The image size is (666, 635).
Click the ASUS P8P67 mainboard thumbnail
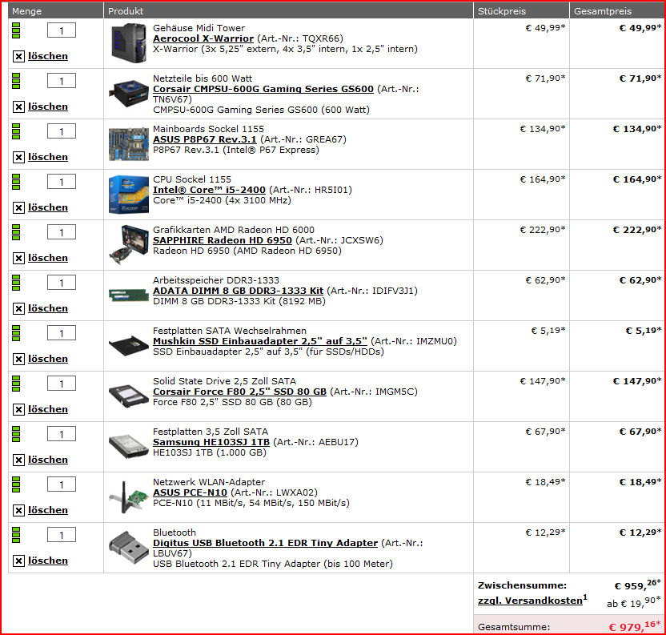tap(129, 144)
